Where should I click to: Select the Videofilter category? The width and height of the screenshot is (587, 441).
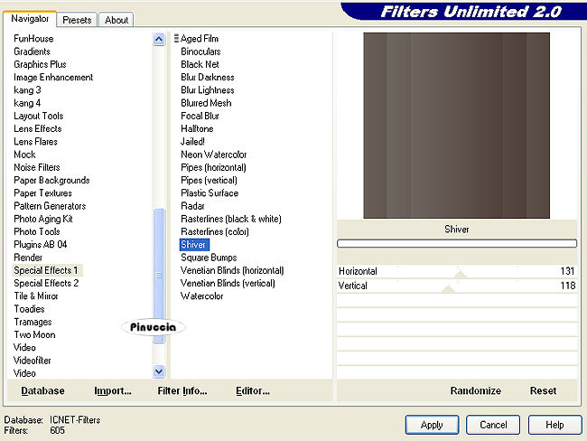(33, 361)
